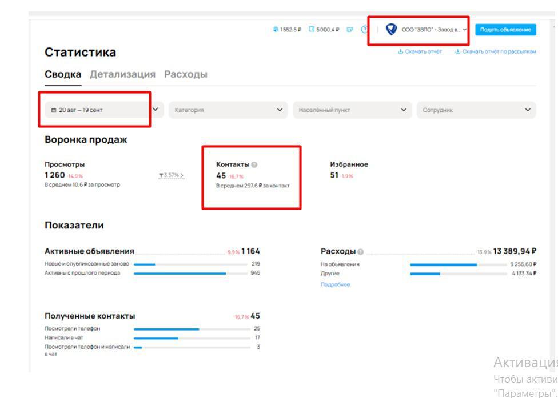Click the Посмотрели телефон и написали в чат row label

[x=87, y=351]
